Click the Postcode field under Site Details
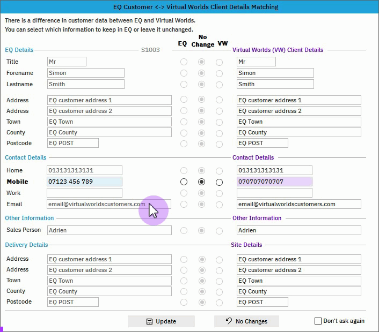Screen dimensions: 379x332 (x=262, y=302)
